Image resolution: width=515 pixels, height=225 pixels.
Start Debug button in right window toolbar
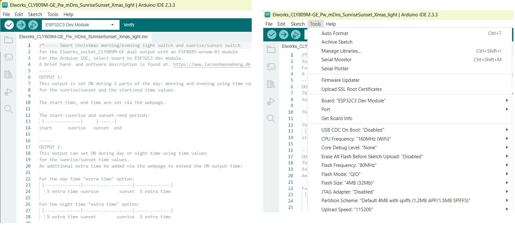(x=295, y=34)
